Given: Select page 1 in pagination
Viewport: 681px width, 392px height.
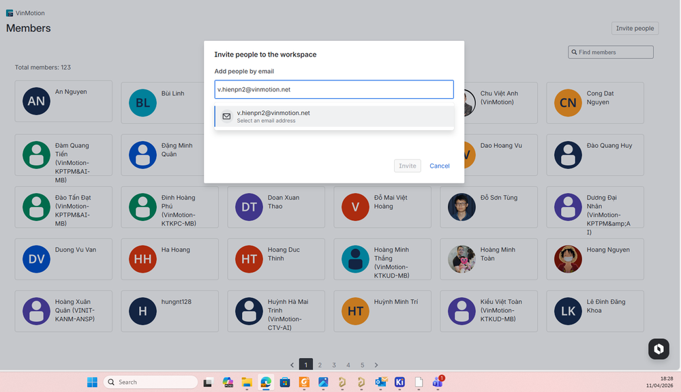Looking at the screenshot, I should point(306,365).
